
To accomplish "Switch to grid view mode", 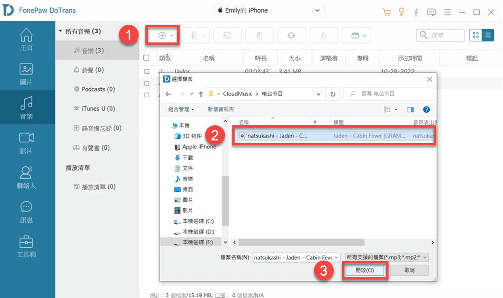I will [x=476, y=35].
